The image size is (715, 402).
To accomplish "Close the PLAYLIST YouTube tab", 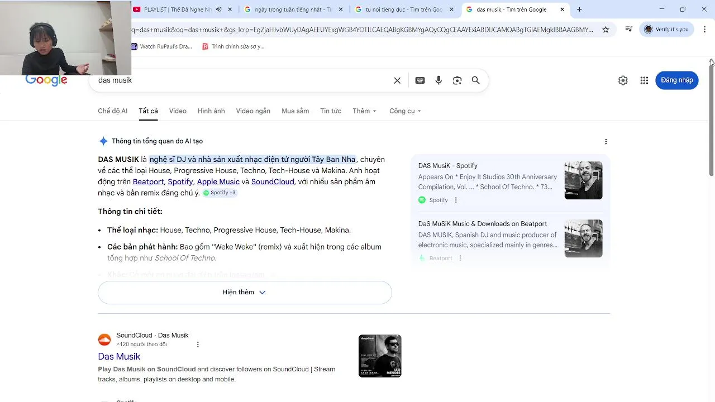I will [230, 9].
